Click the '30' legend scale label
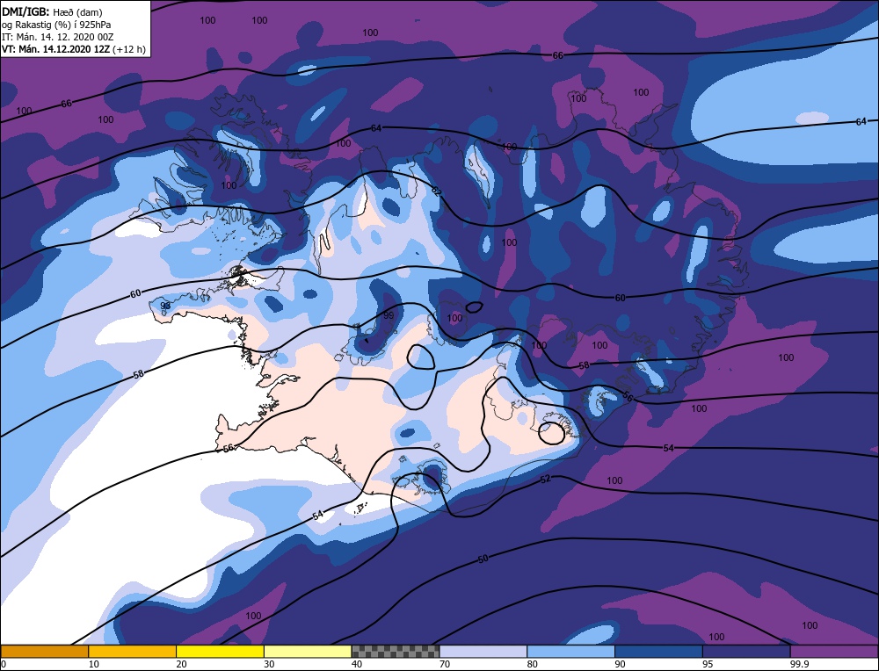 pos(268,664)
